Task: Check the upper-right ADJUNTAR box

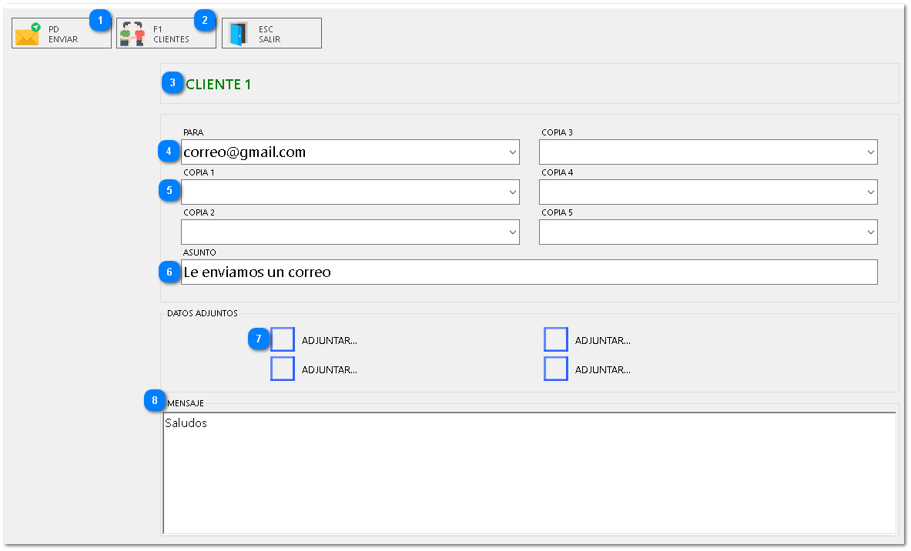Action: pos(556,339)
